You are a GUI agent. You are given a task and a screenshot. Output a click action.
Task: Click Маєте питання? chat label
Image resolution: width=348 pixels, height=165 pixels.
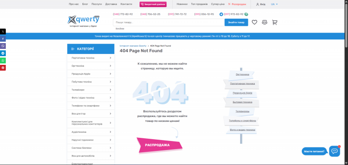314,151
